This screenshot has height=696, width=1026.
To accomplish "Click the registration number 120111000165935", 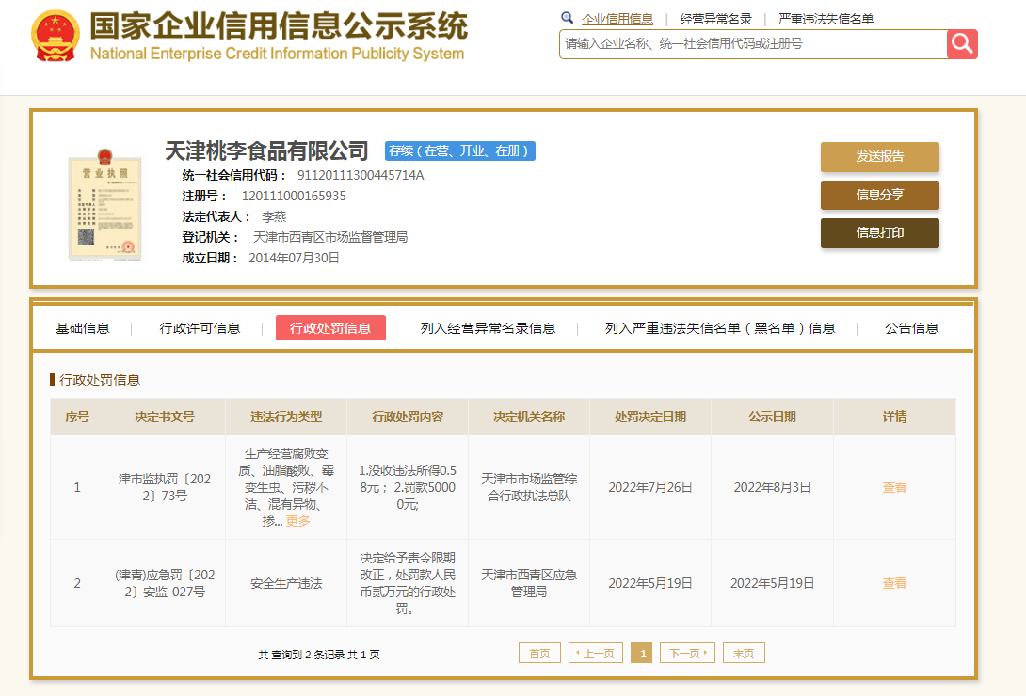I will 294,196.
